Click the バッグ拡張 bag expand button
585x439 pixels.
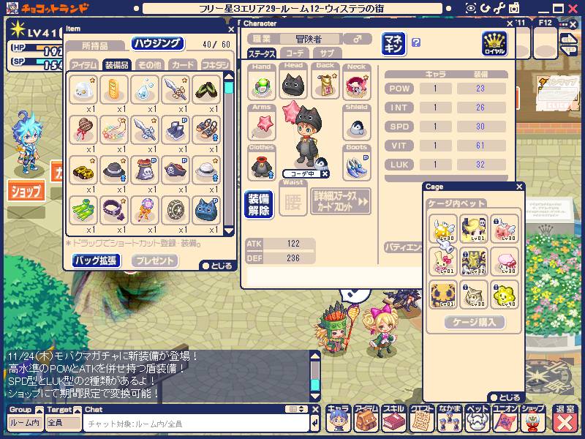(96, 260)
